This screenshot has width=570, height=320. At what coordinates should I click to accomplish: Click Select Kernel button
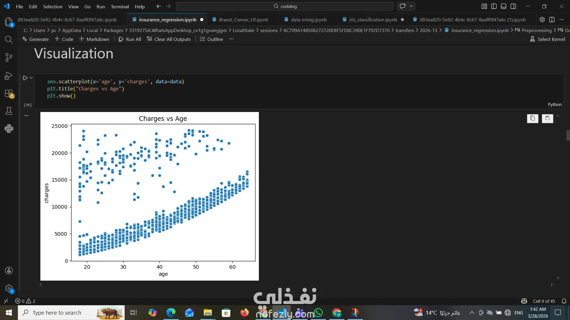pos(547,39)
